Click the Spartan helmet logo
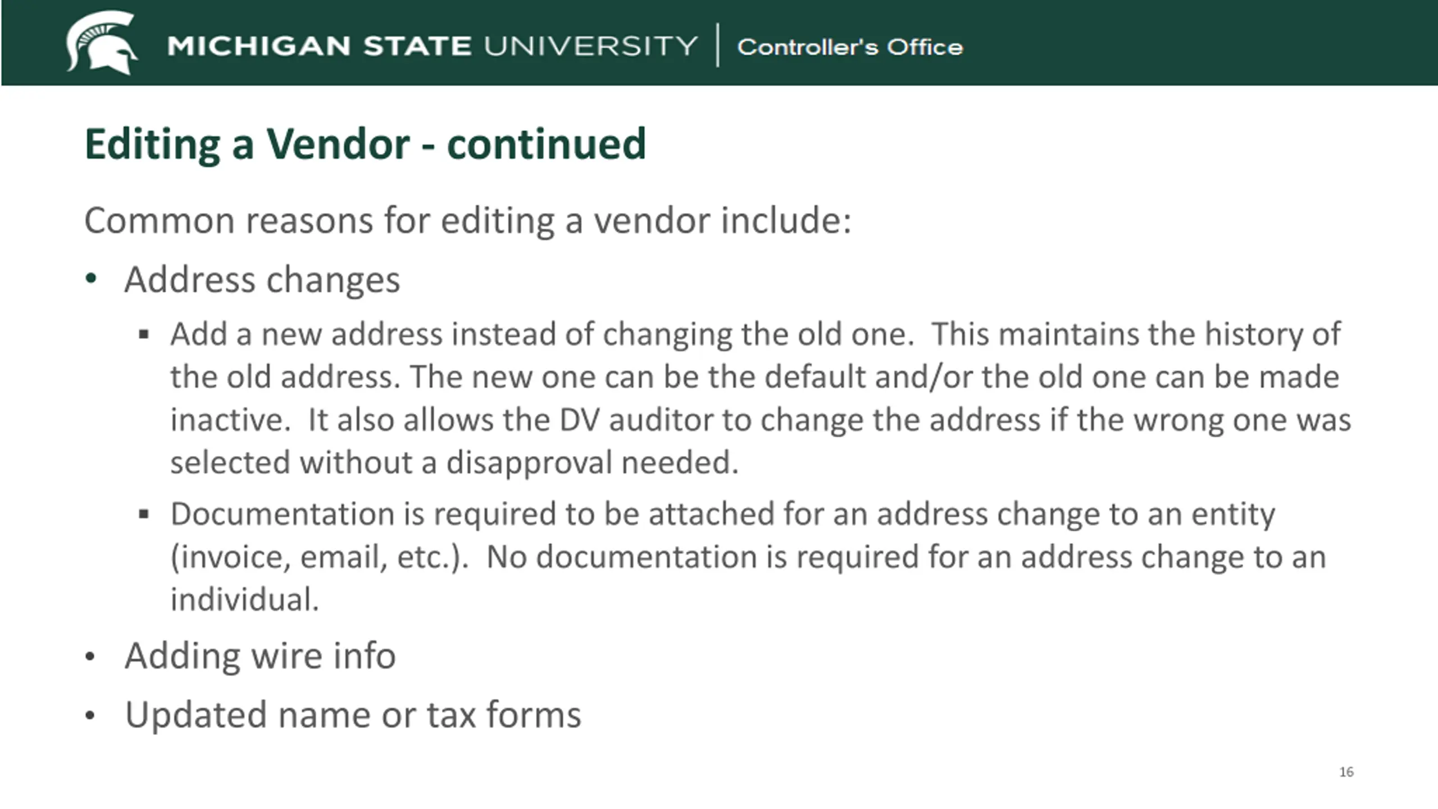 [x=102, y=43]
